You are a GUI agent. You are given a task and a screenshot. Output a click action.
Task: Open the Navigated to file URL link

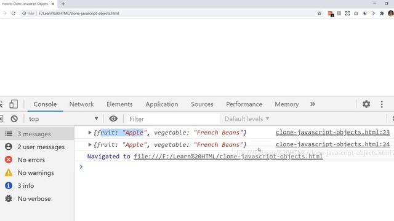click(228, 157)
